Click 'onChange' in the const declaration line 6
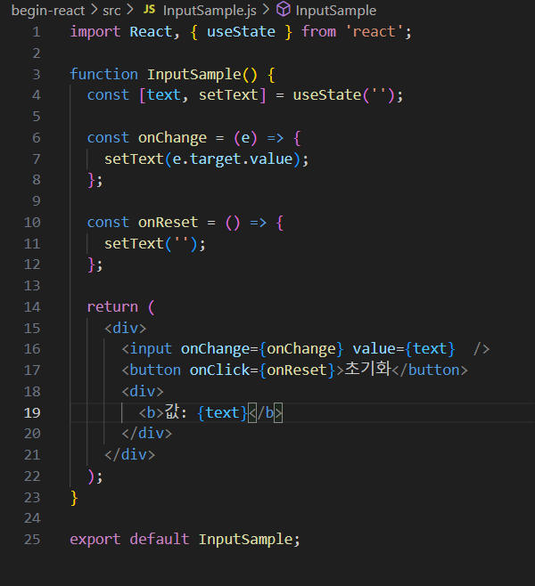 [x=172, y=138]
